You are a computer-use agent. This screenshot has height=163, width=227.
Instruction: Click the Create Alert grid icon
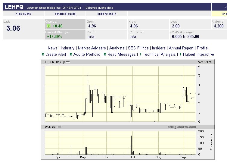coord(43,54)
